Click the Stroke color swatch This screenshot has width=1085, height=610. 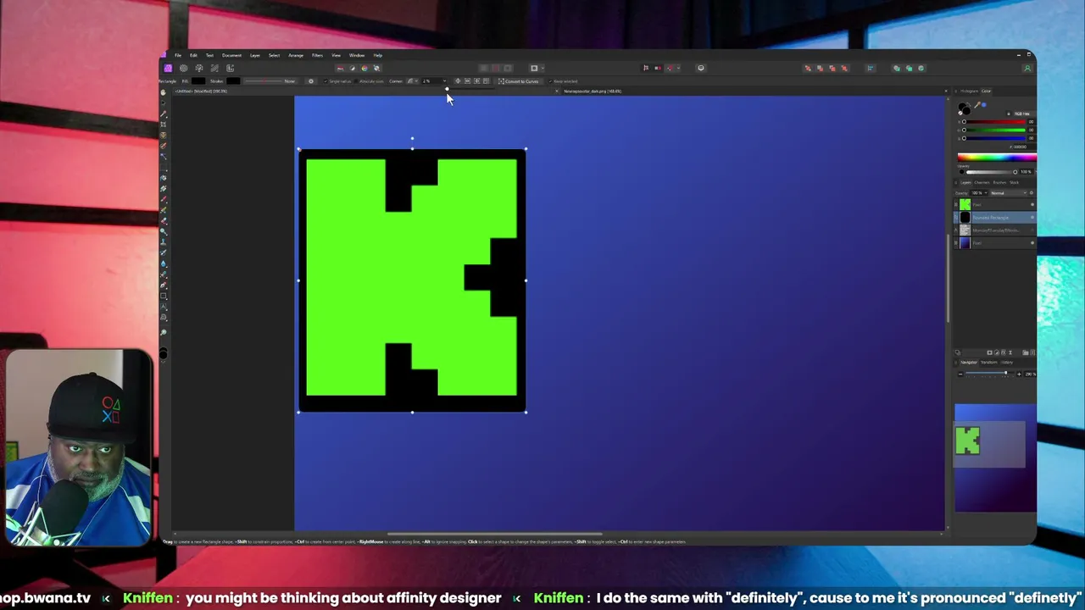[x=233, y=81]
